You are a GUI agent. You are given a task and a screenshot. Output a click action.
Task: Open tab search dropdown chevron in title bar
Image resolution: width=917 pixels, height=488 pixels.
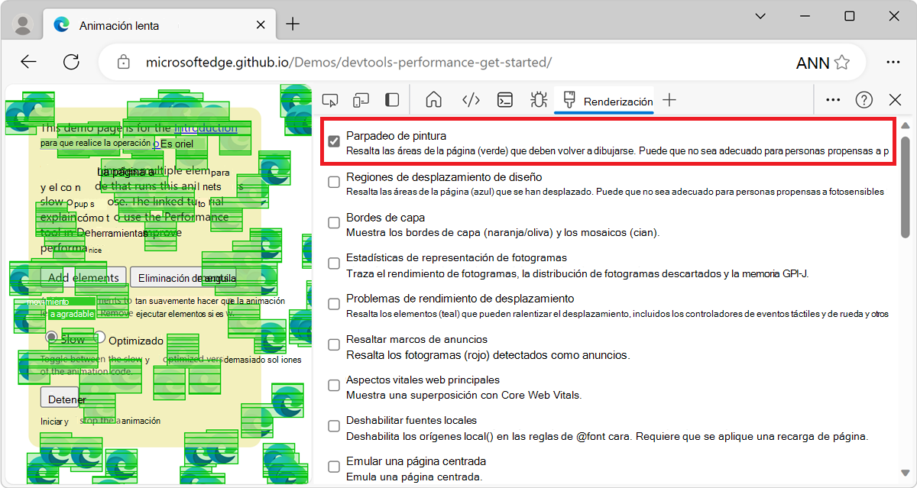760,16
